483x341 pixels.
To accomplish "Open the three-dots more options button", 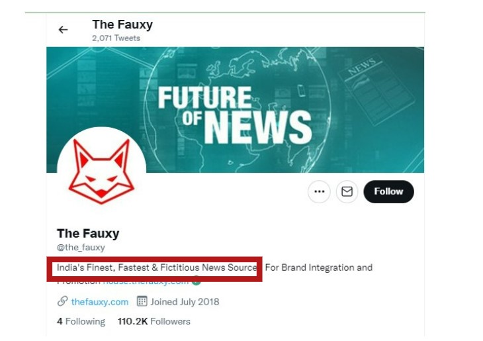I will coord(319,191).
